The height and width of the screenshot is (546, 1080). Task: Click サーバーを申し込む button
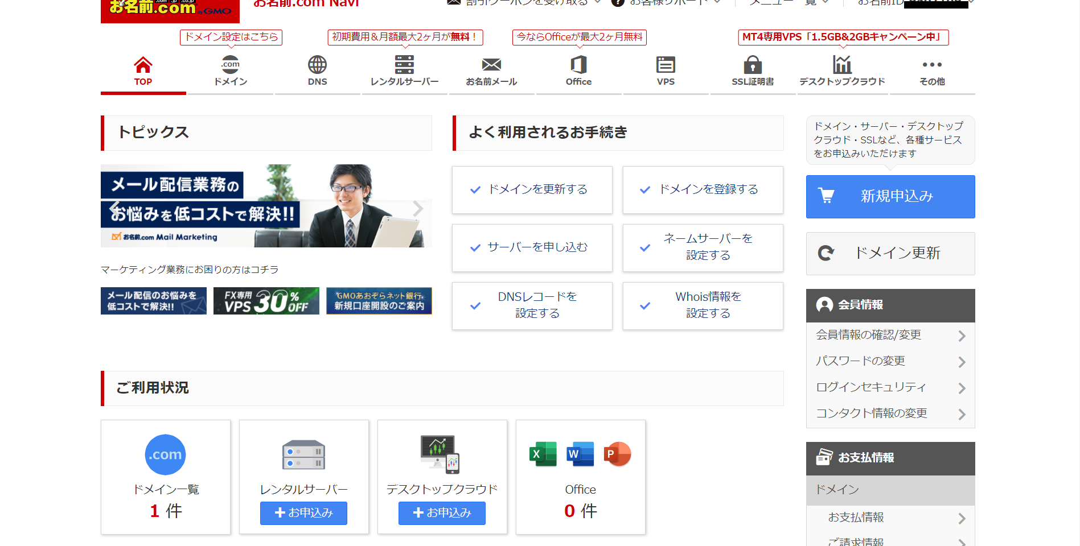(x=532, y=248)
